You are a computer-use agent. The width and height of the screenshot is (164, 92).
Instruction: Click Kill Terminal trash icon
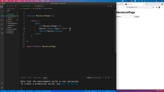tap(108, 78)
